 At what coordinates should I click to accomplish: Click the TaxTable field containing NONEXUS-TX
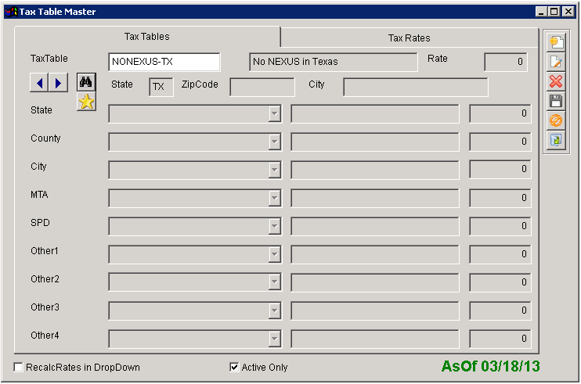[164, 62]
